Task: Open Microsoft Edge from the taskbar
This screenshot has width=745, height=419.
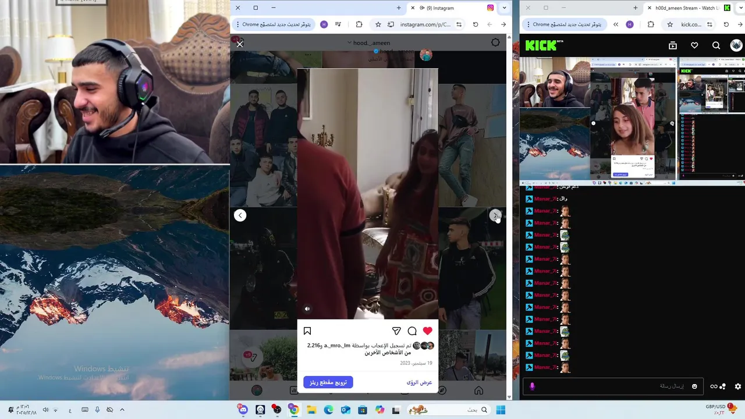Action: 328,410
